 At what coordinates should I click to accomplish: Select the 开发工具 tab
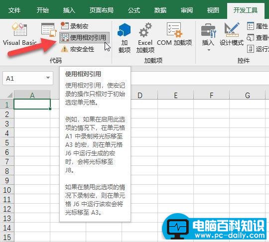[246, 10]
